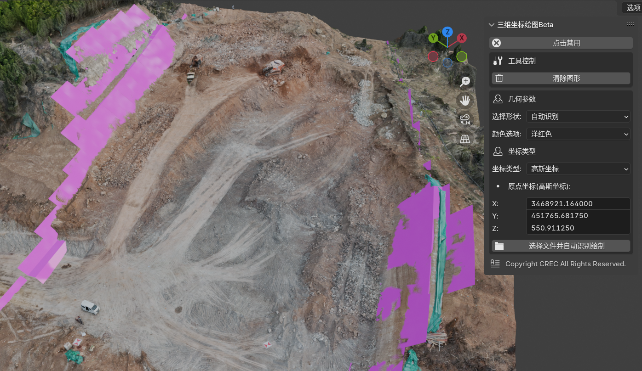Select the hand pan view tool
The image size is (642, 371).
coord(465,100)
